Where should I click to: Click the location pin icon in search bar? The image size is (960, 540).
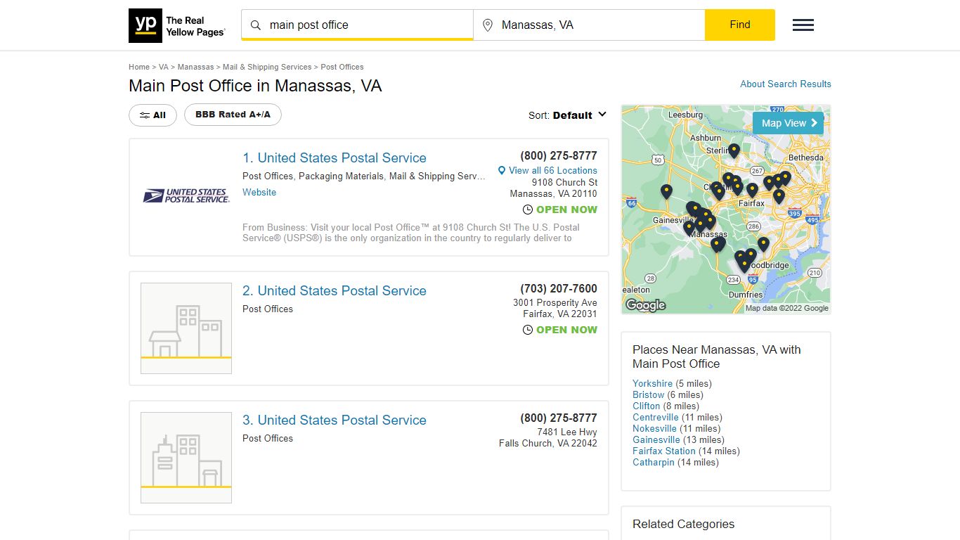488,25
